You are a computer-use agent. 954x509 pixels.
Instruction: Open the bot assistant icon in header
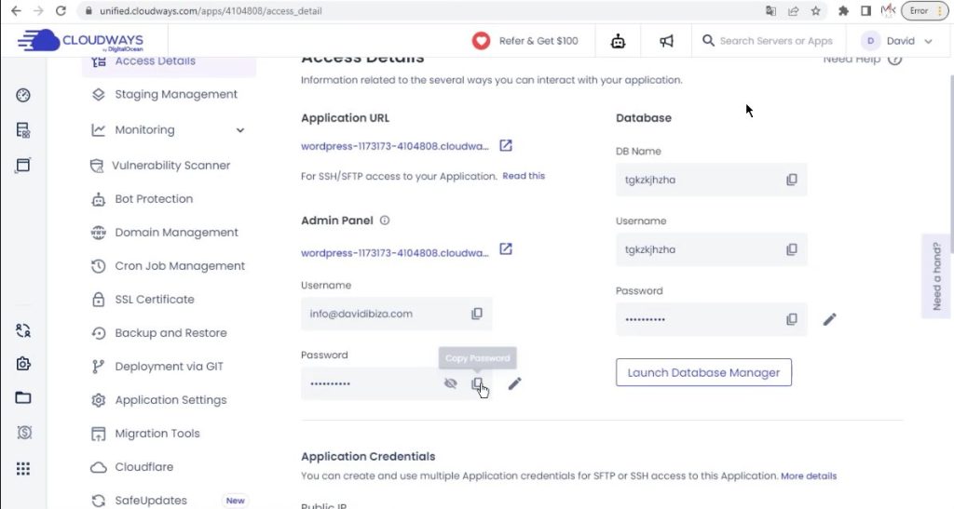tap(617, 41)
